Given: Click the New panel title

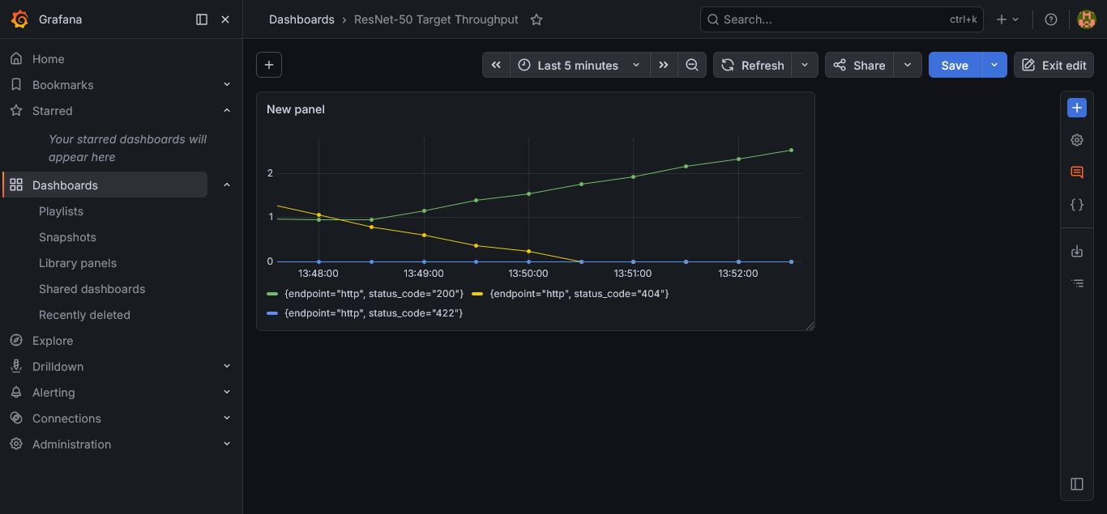Looking at the screenshot, I should tap(296, 109).
